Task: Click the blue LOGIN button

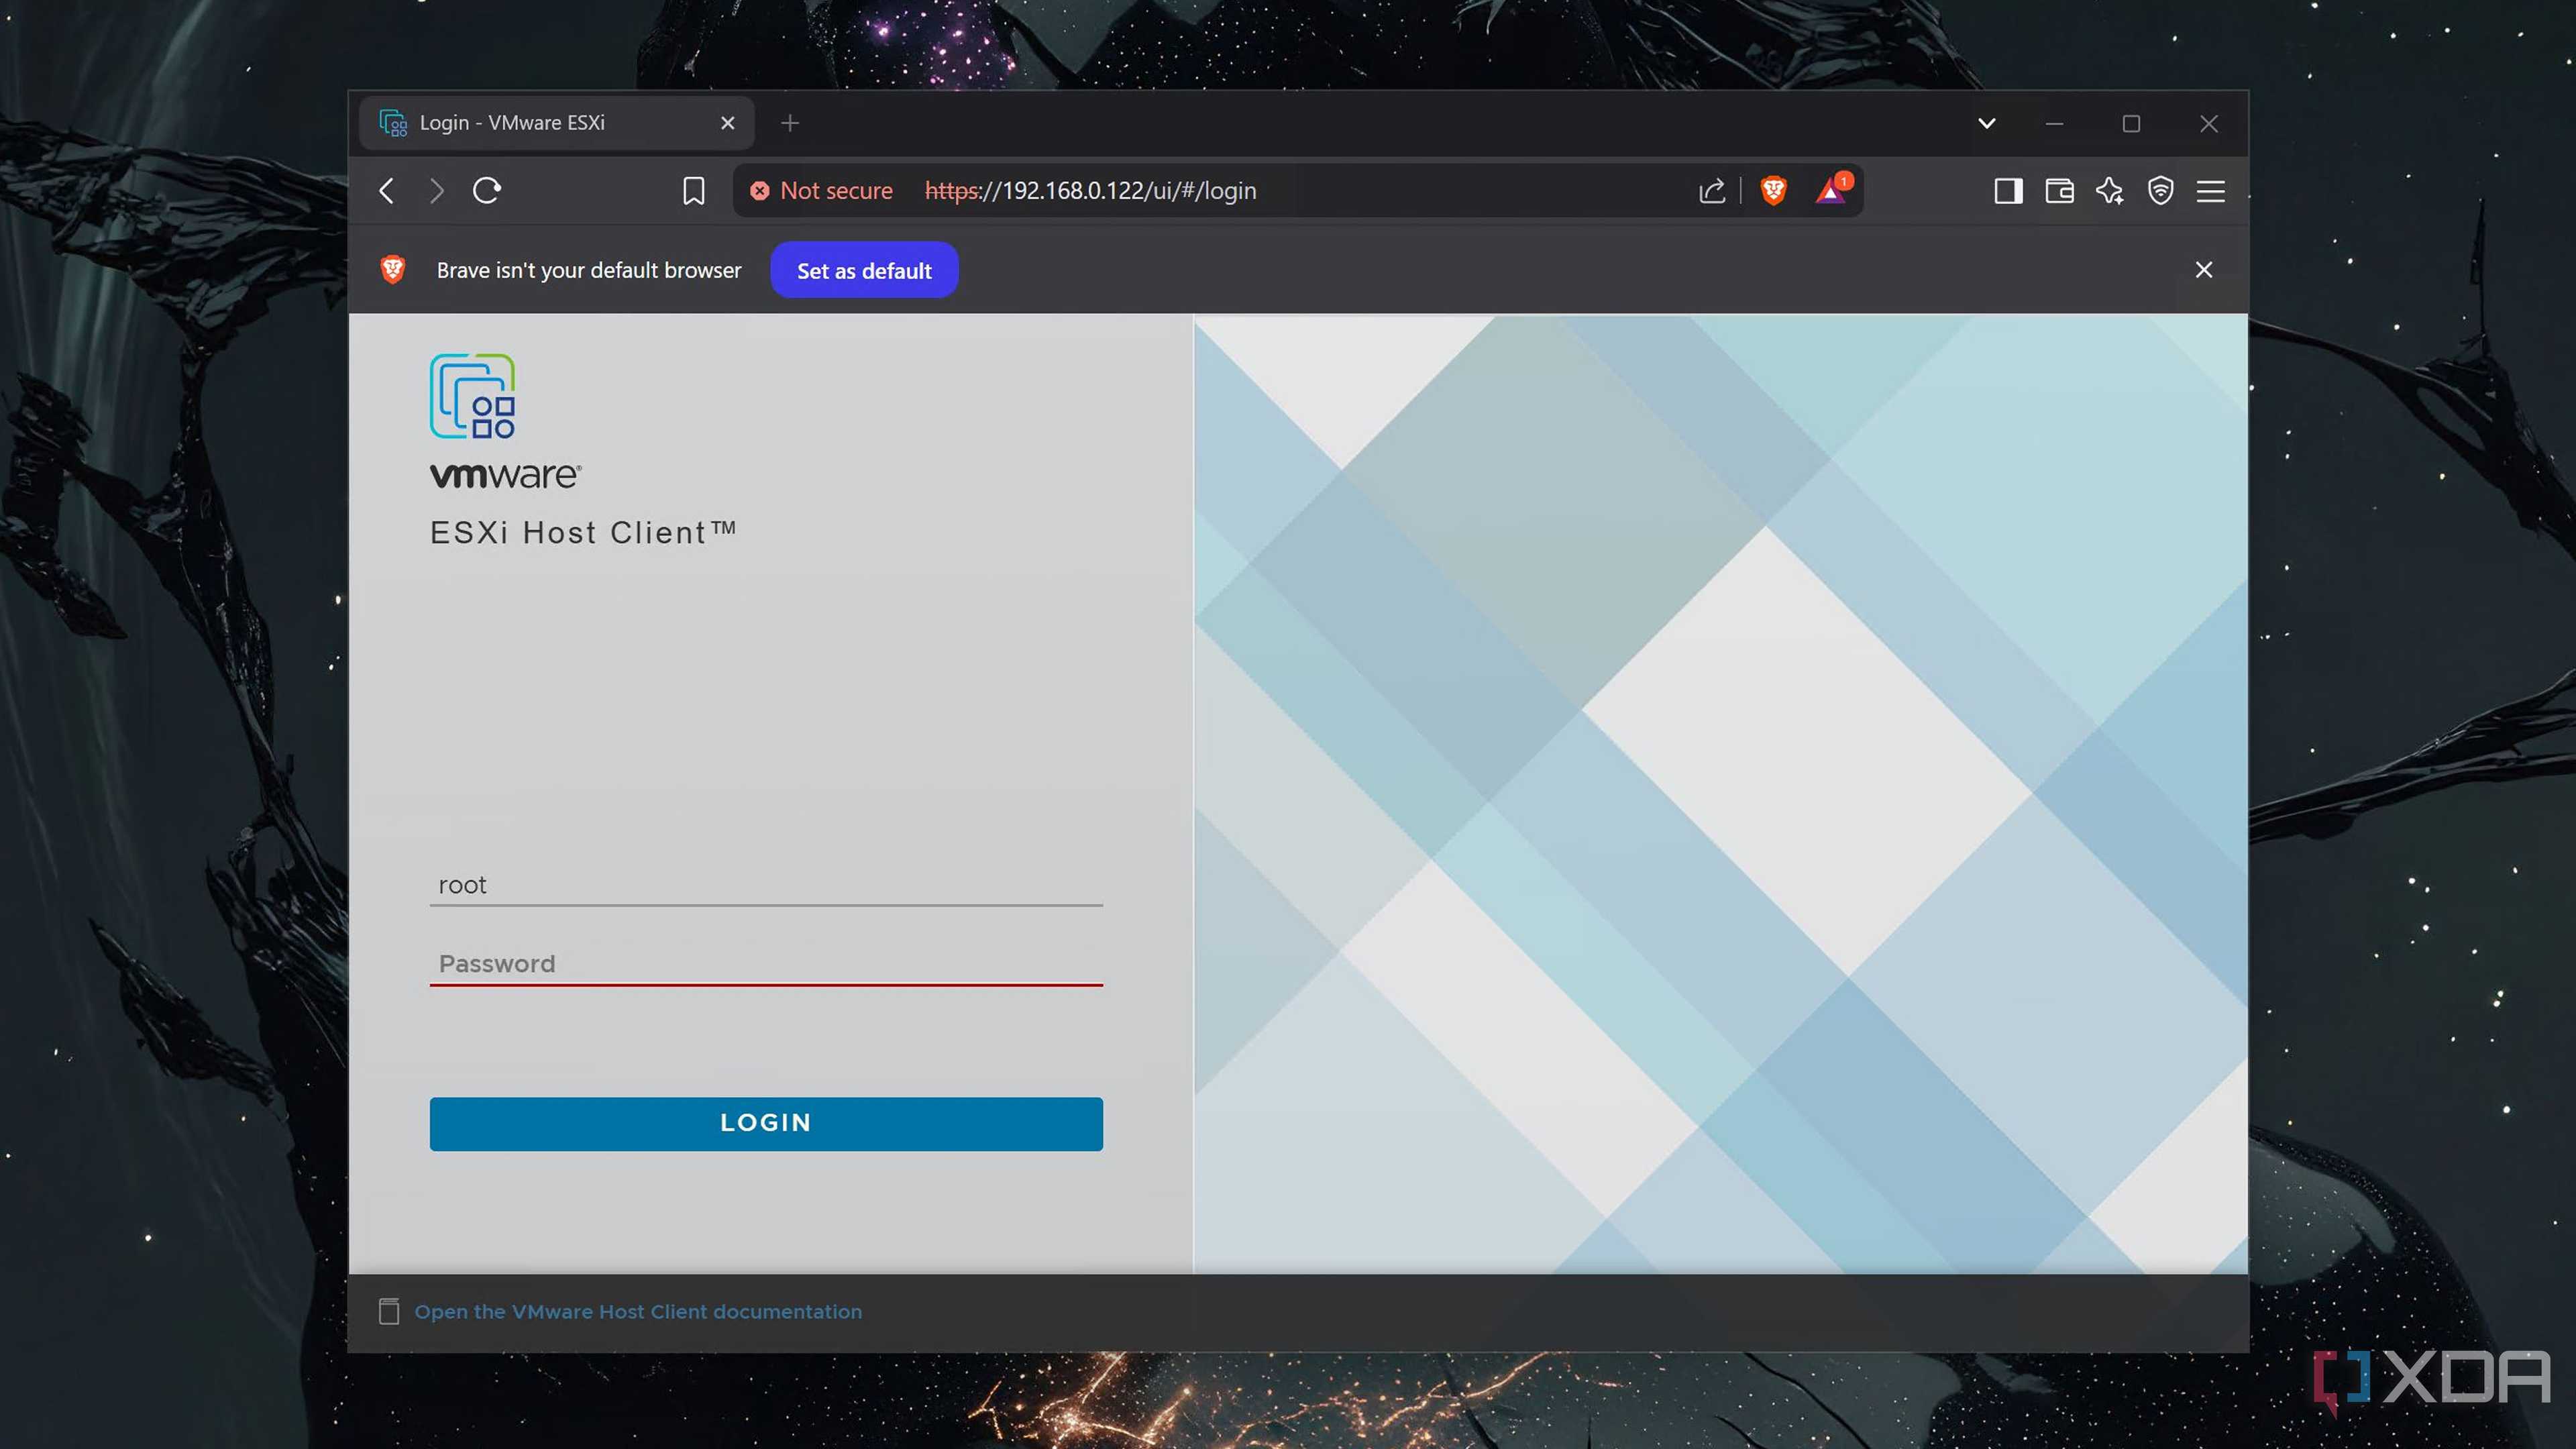Action: pyautogui.click(x=766, y=1123)
